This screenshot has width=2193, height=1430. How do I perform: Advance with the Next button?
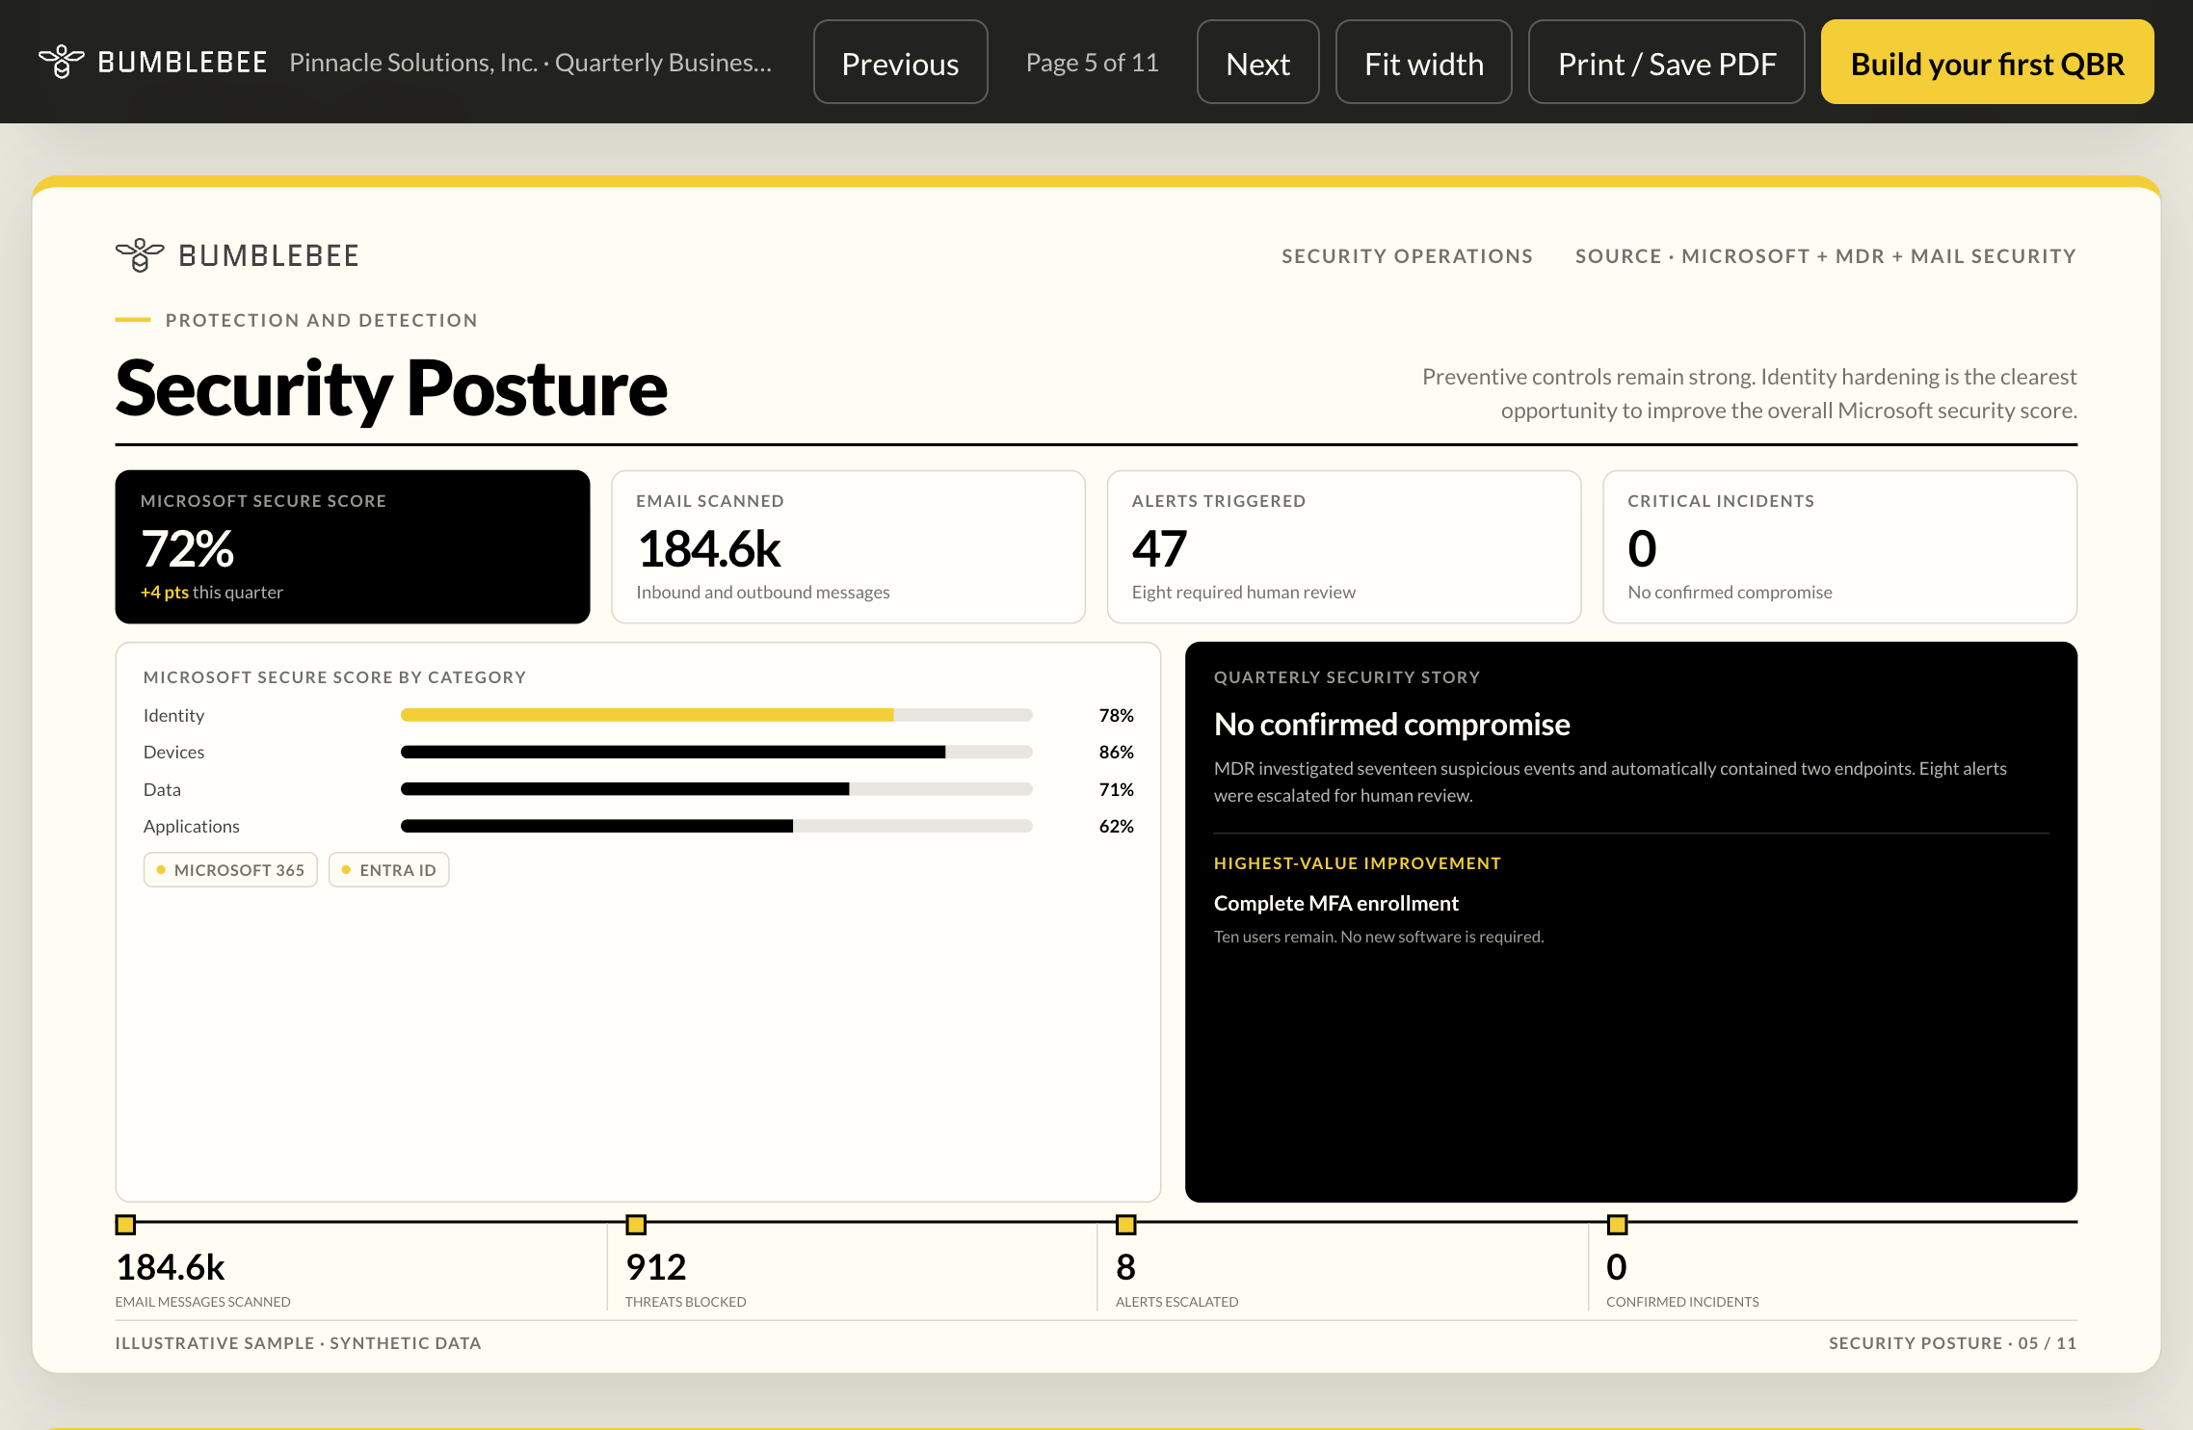point(1257,63)
